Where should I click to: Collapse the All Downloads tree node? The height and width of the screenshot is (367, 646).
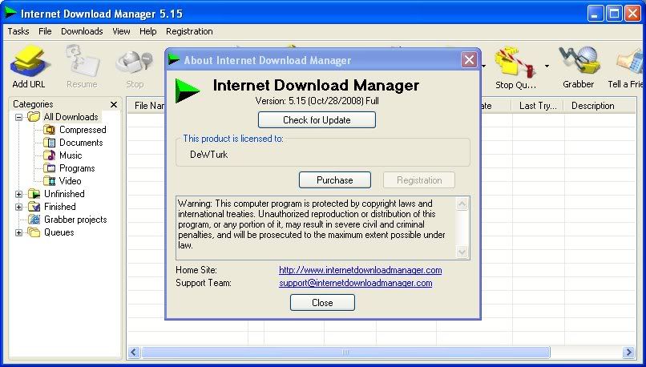pyautogui.click(x=19, y=117)
